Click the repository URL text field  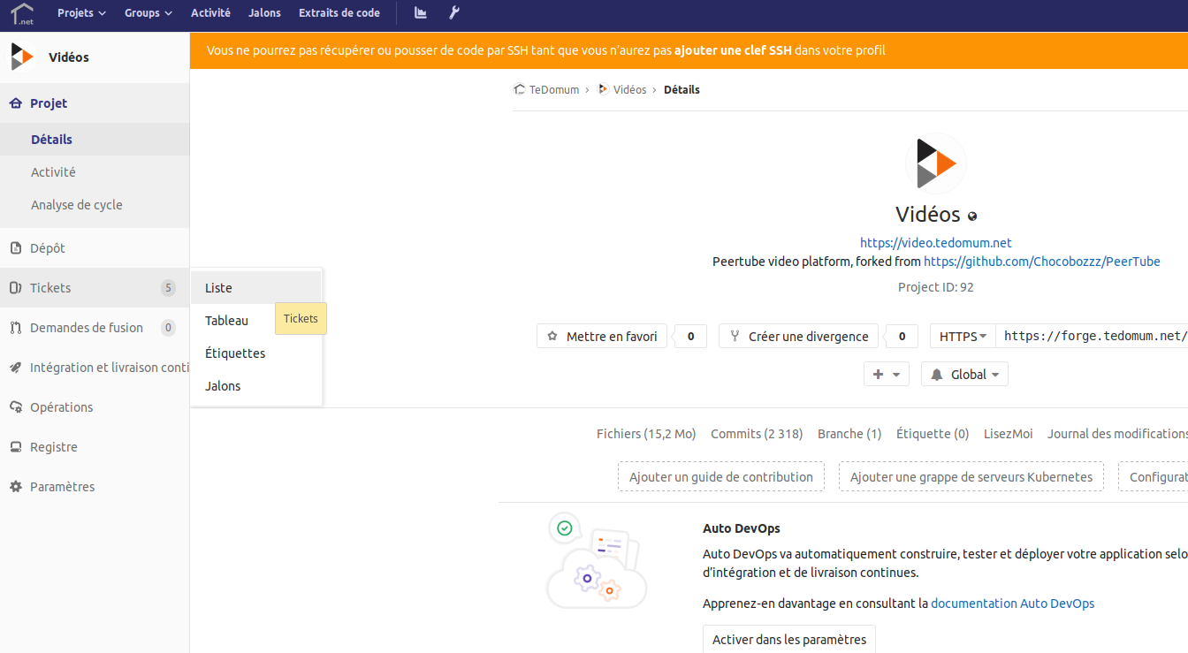(1093, 337)
